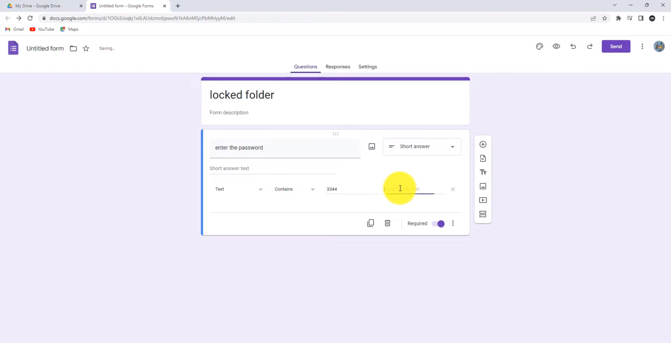Add image to the question
Viewport: 671px width, 343px height.
[x=372, y=146]
